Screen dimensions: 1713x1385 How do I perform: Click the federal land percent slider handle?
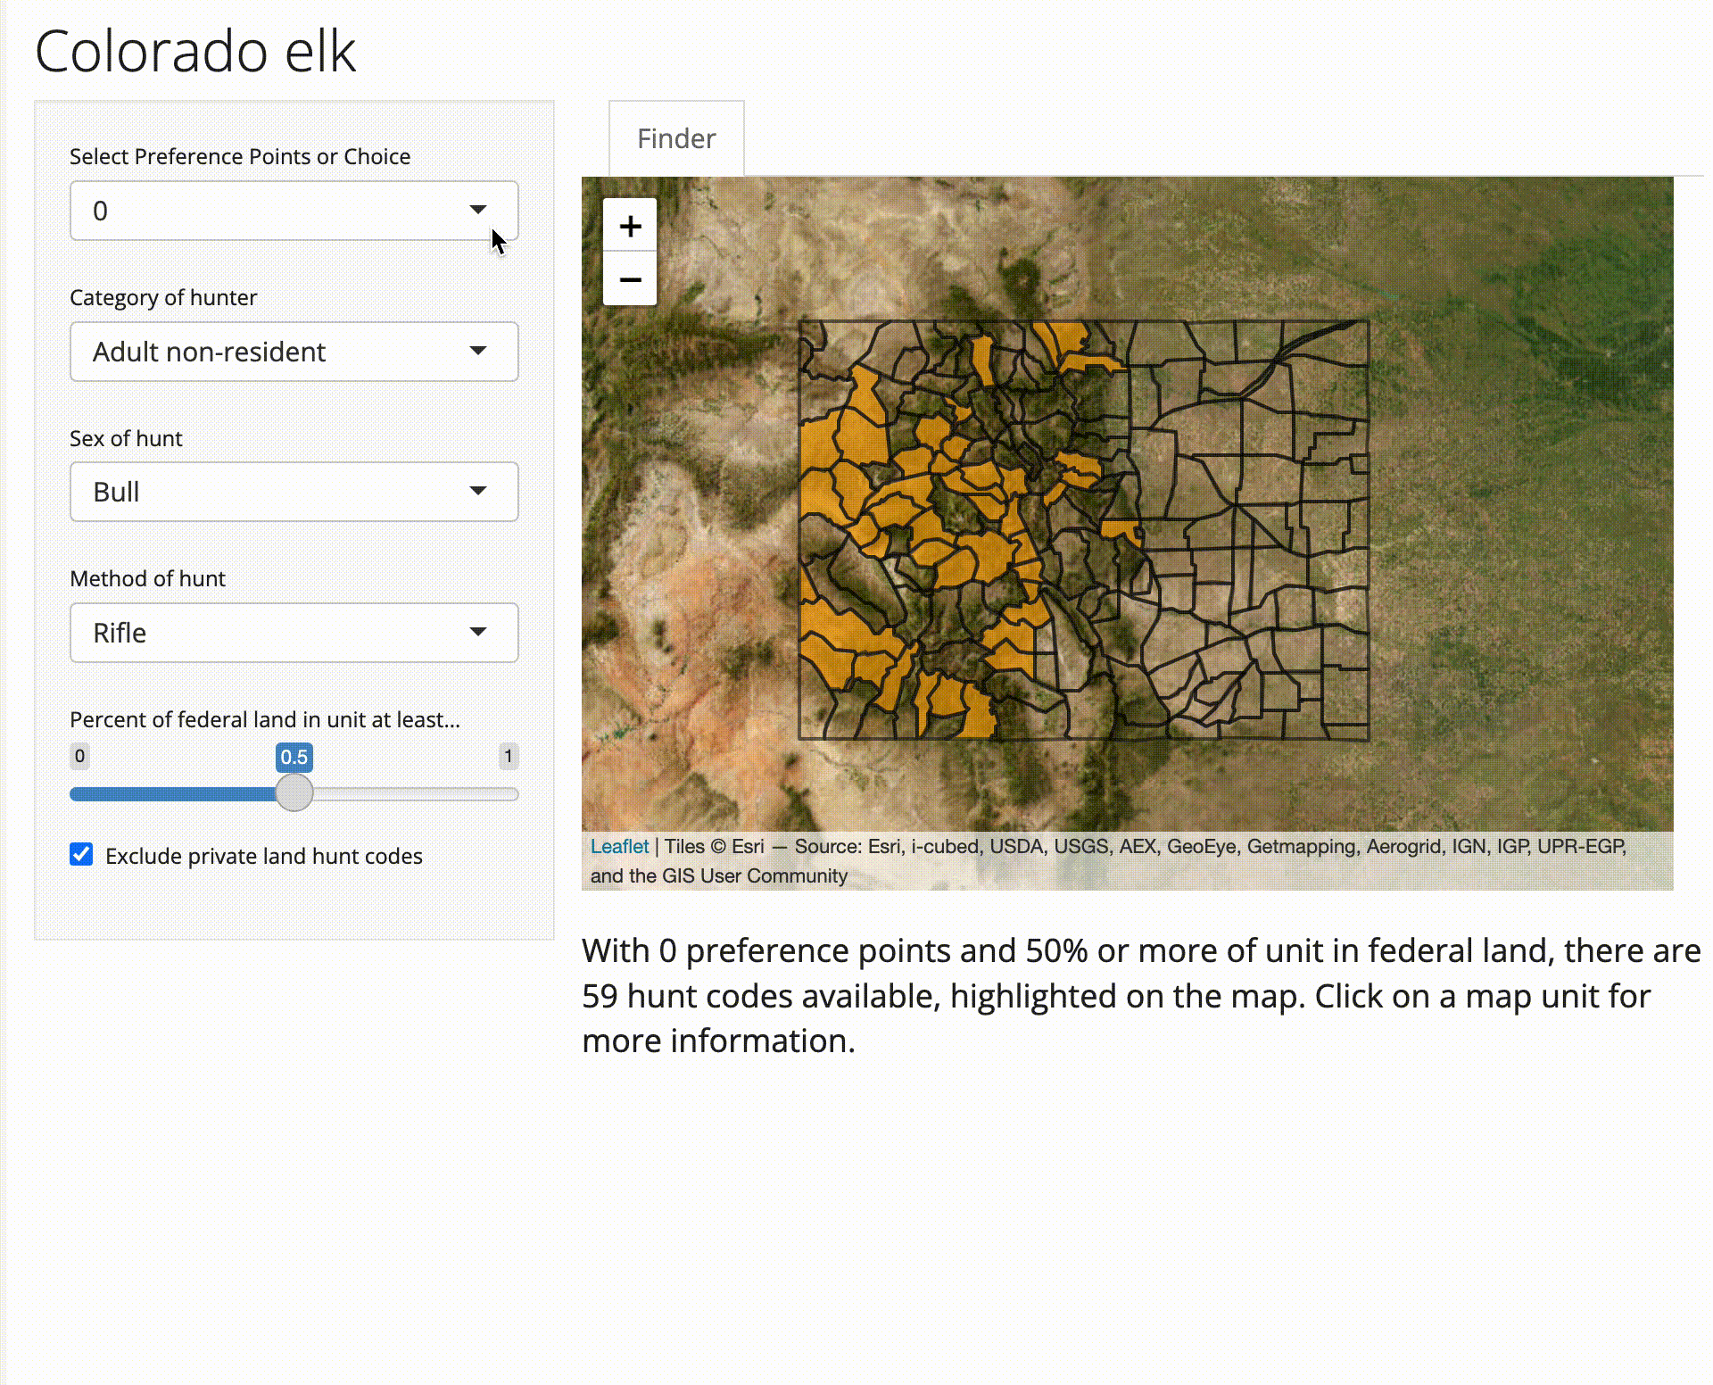point(294,792)
